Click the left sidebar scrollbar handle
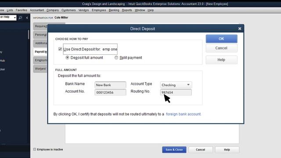 [x=28, y=35]
